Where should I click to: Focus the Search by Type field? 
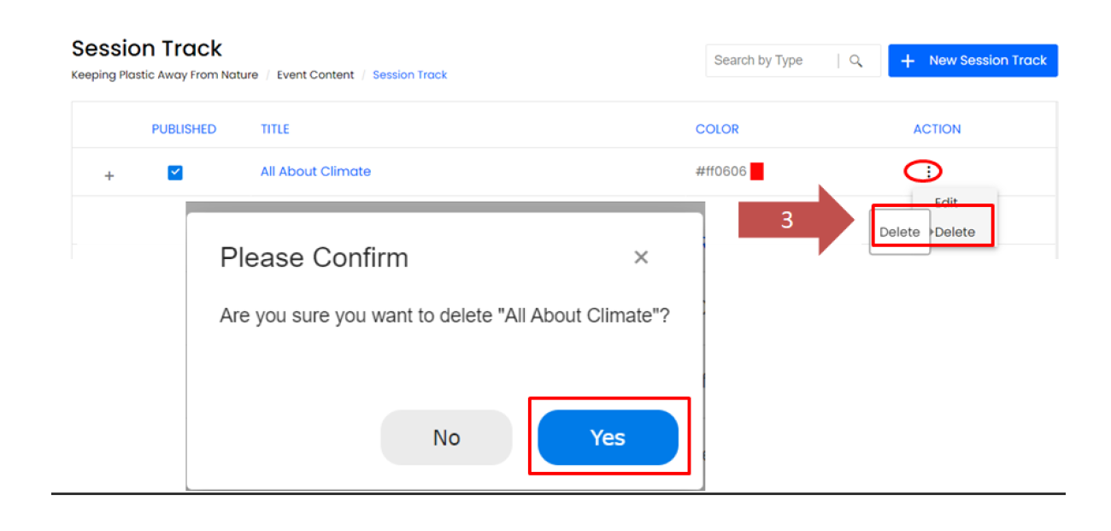click(769, 61)
